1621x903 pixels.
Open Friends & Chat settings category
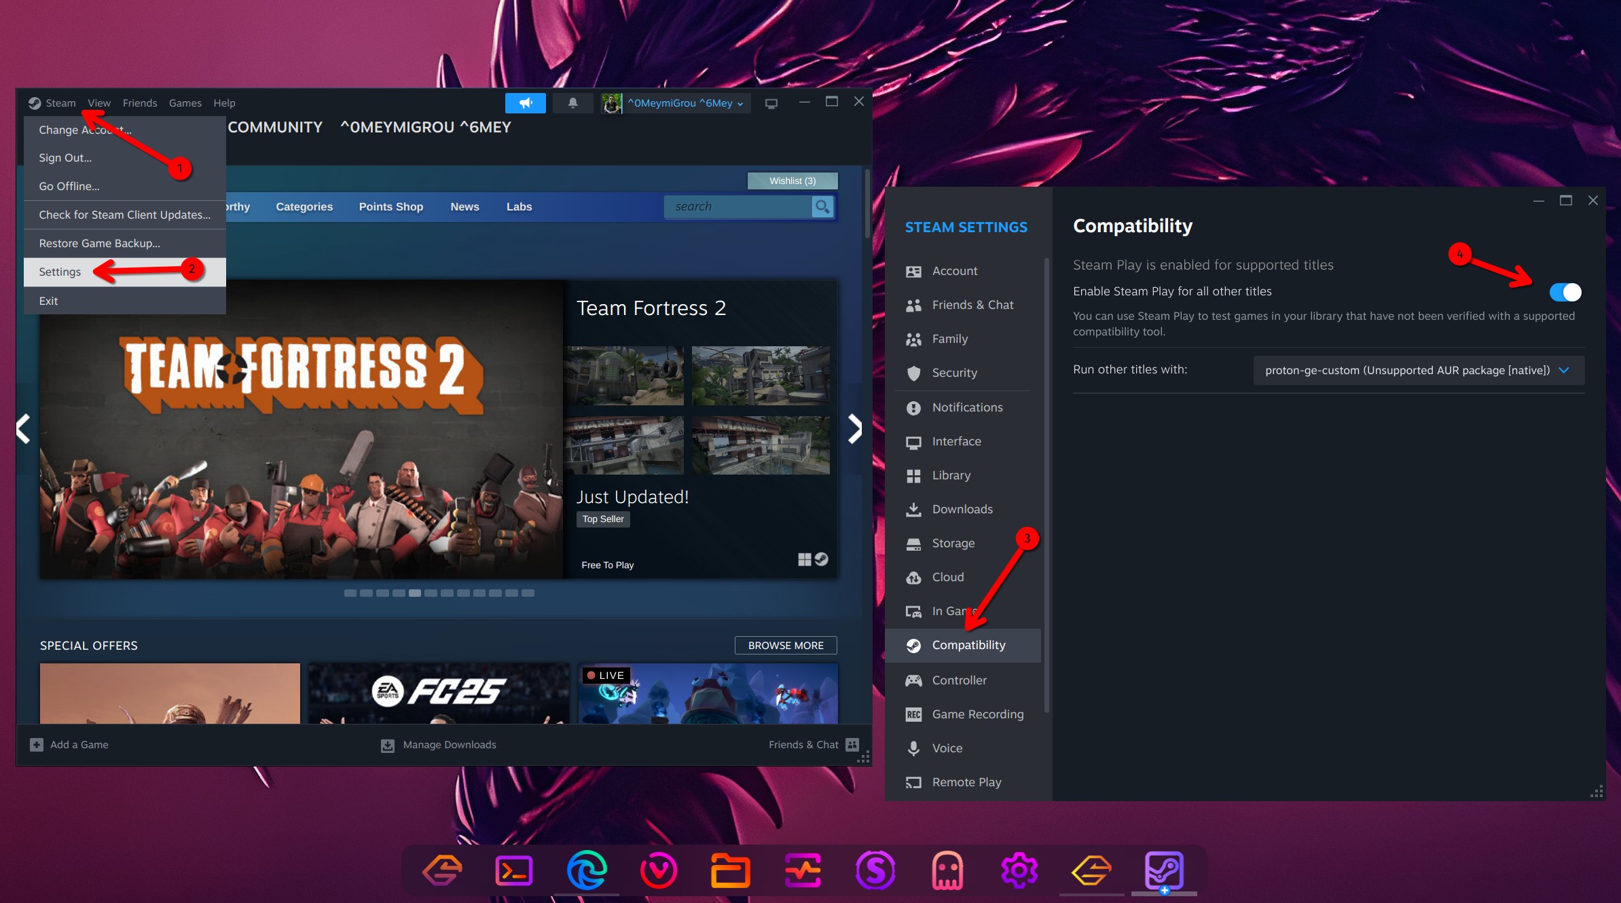963,305
